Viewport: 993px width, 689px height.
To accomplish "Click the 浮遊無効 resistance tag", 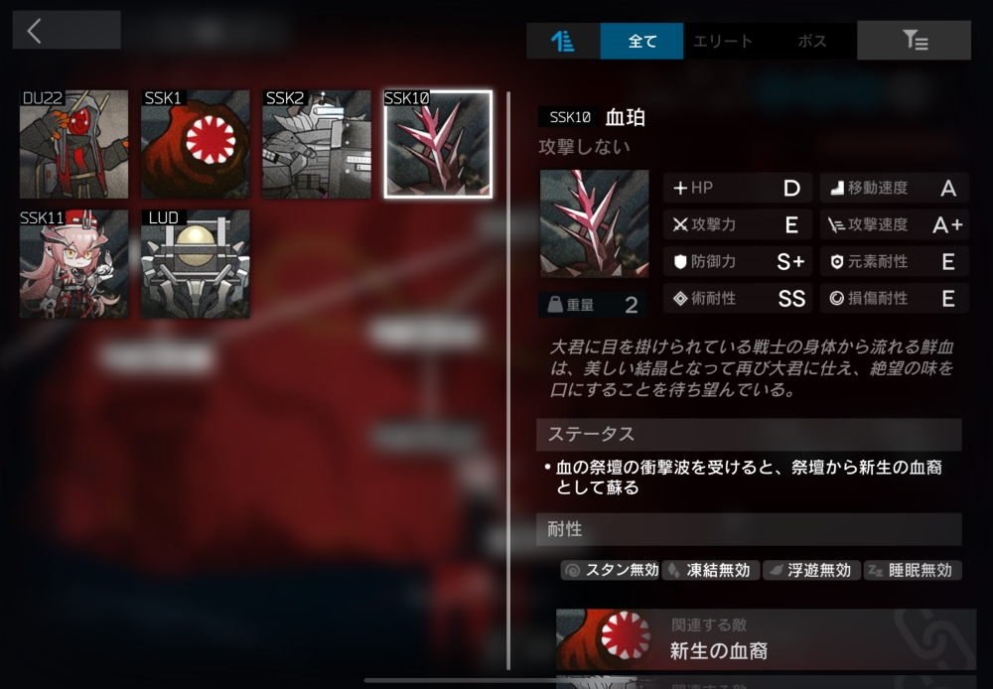I will pos(811,570).
